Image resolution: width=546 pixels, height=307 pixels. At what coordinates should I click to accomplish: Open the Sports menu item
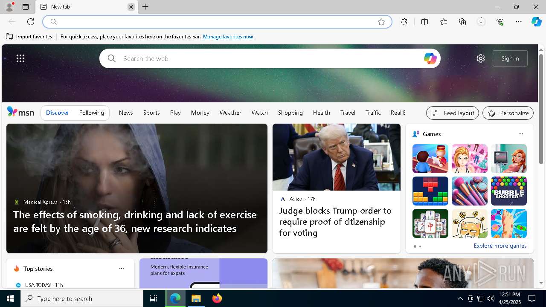(151, 113)
